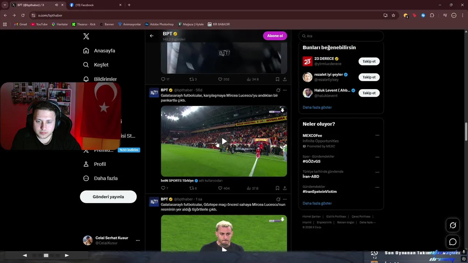The width and height of the screenshot is (468, 263).
Task: Mute the BPT tab audio
Action: [56, 5]
